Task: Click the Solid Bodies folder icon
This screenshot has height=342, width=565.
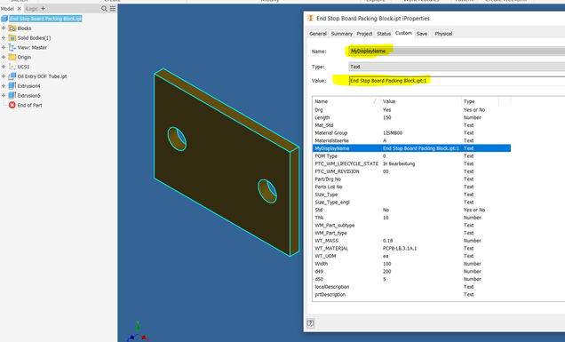Action: (12, 38)
